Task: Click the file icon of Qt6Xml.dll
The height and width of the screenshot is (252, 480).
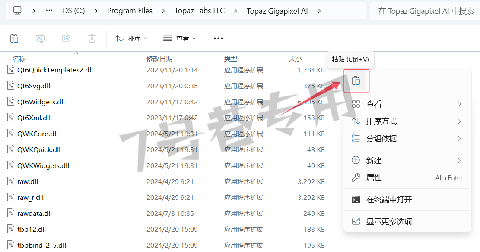Action: (11, 118)
